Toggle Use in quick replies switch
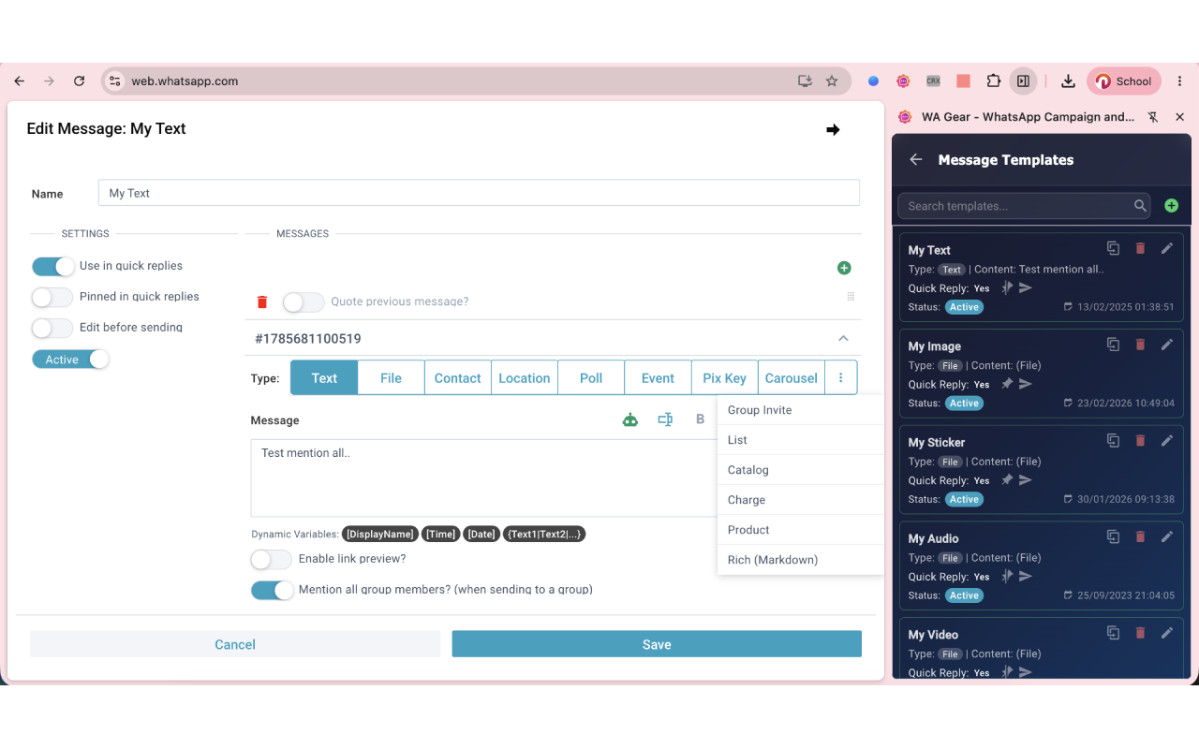This screenshot has width=1199, height=749. tap(52, 266)
